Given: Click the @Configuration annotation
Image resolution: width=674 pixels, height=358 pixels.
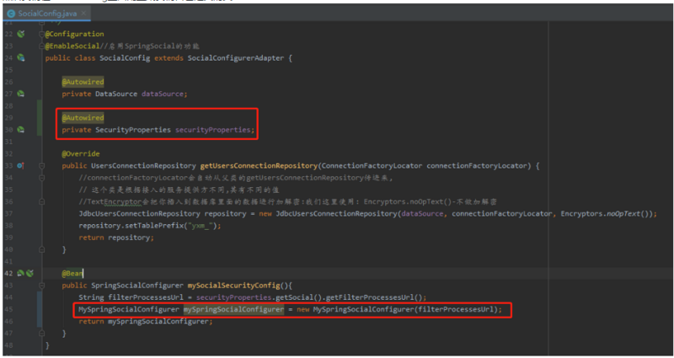Looking at the screenshot, I should point(74,34).
